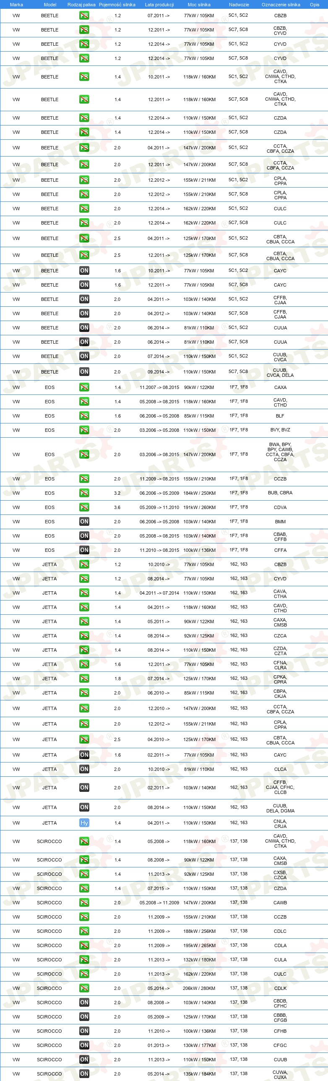This screenshot has height=1081, width=328.
Task: Click the Pojemność silnika column header
Action: pos(117,5)
